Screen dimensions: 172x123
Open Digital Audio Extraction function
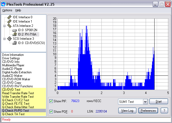(17, 72)
